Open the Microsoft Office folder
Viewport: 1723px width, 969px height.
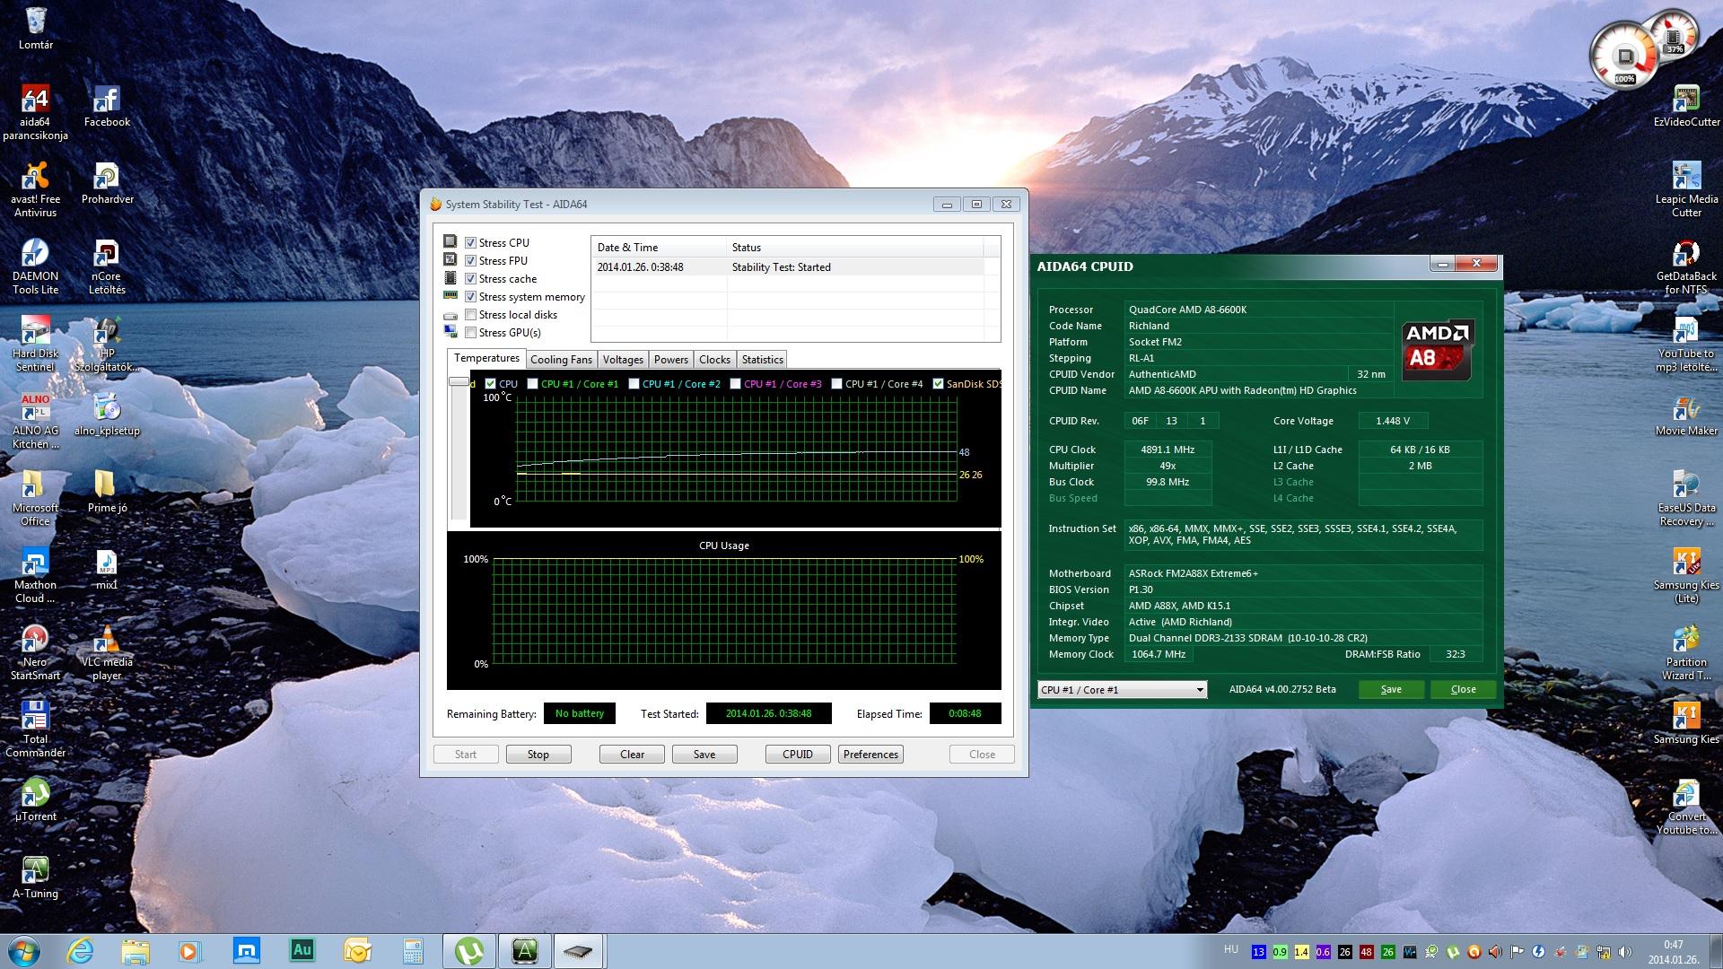point(35,497)
